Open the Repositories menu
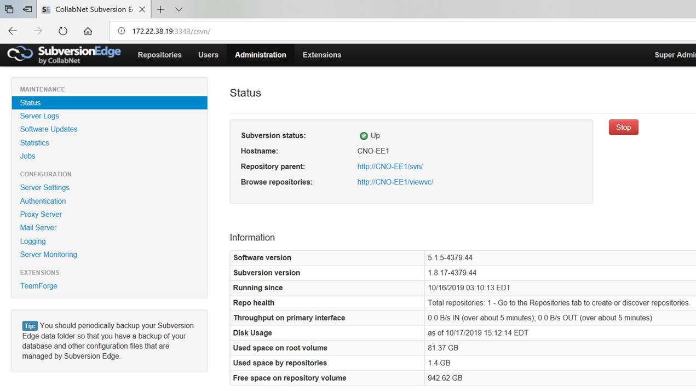Image resolution: width=696 pixels, height=391 pixels. [159, 55]
